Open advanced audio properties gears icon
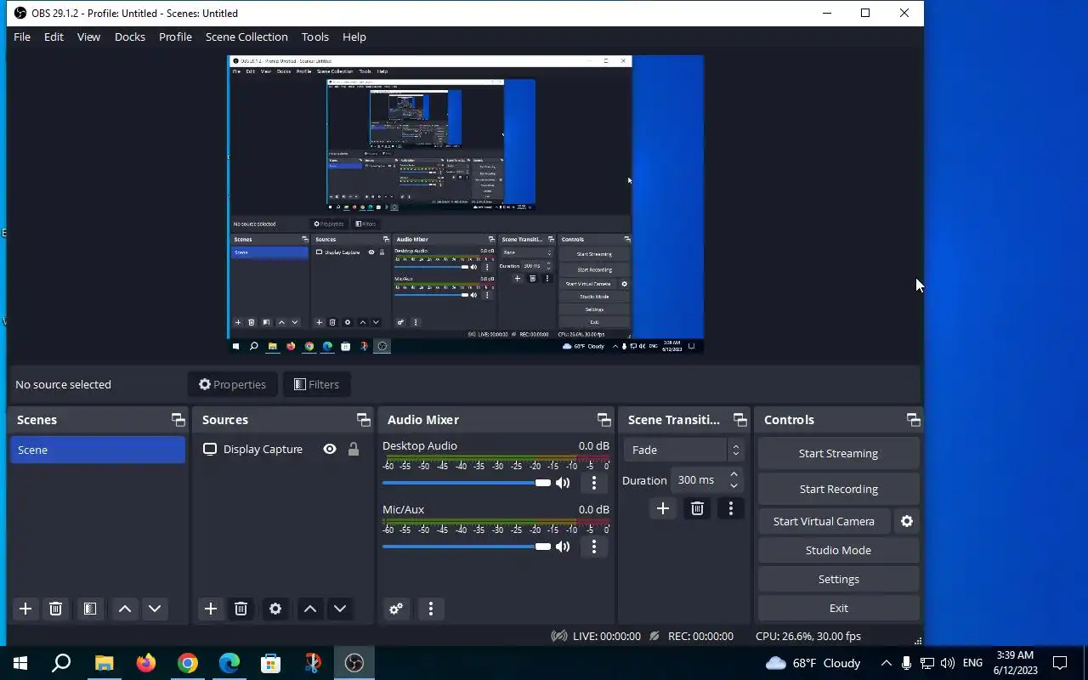This screenshot has width=1088, height=680. [396, 609]
